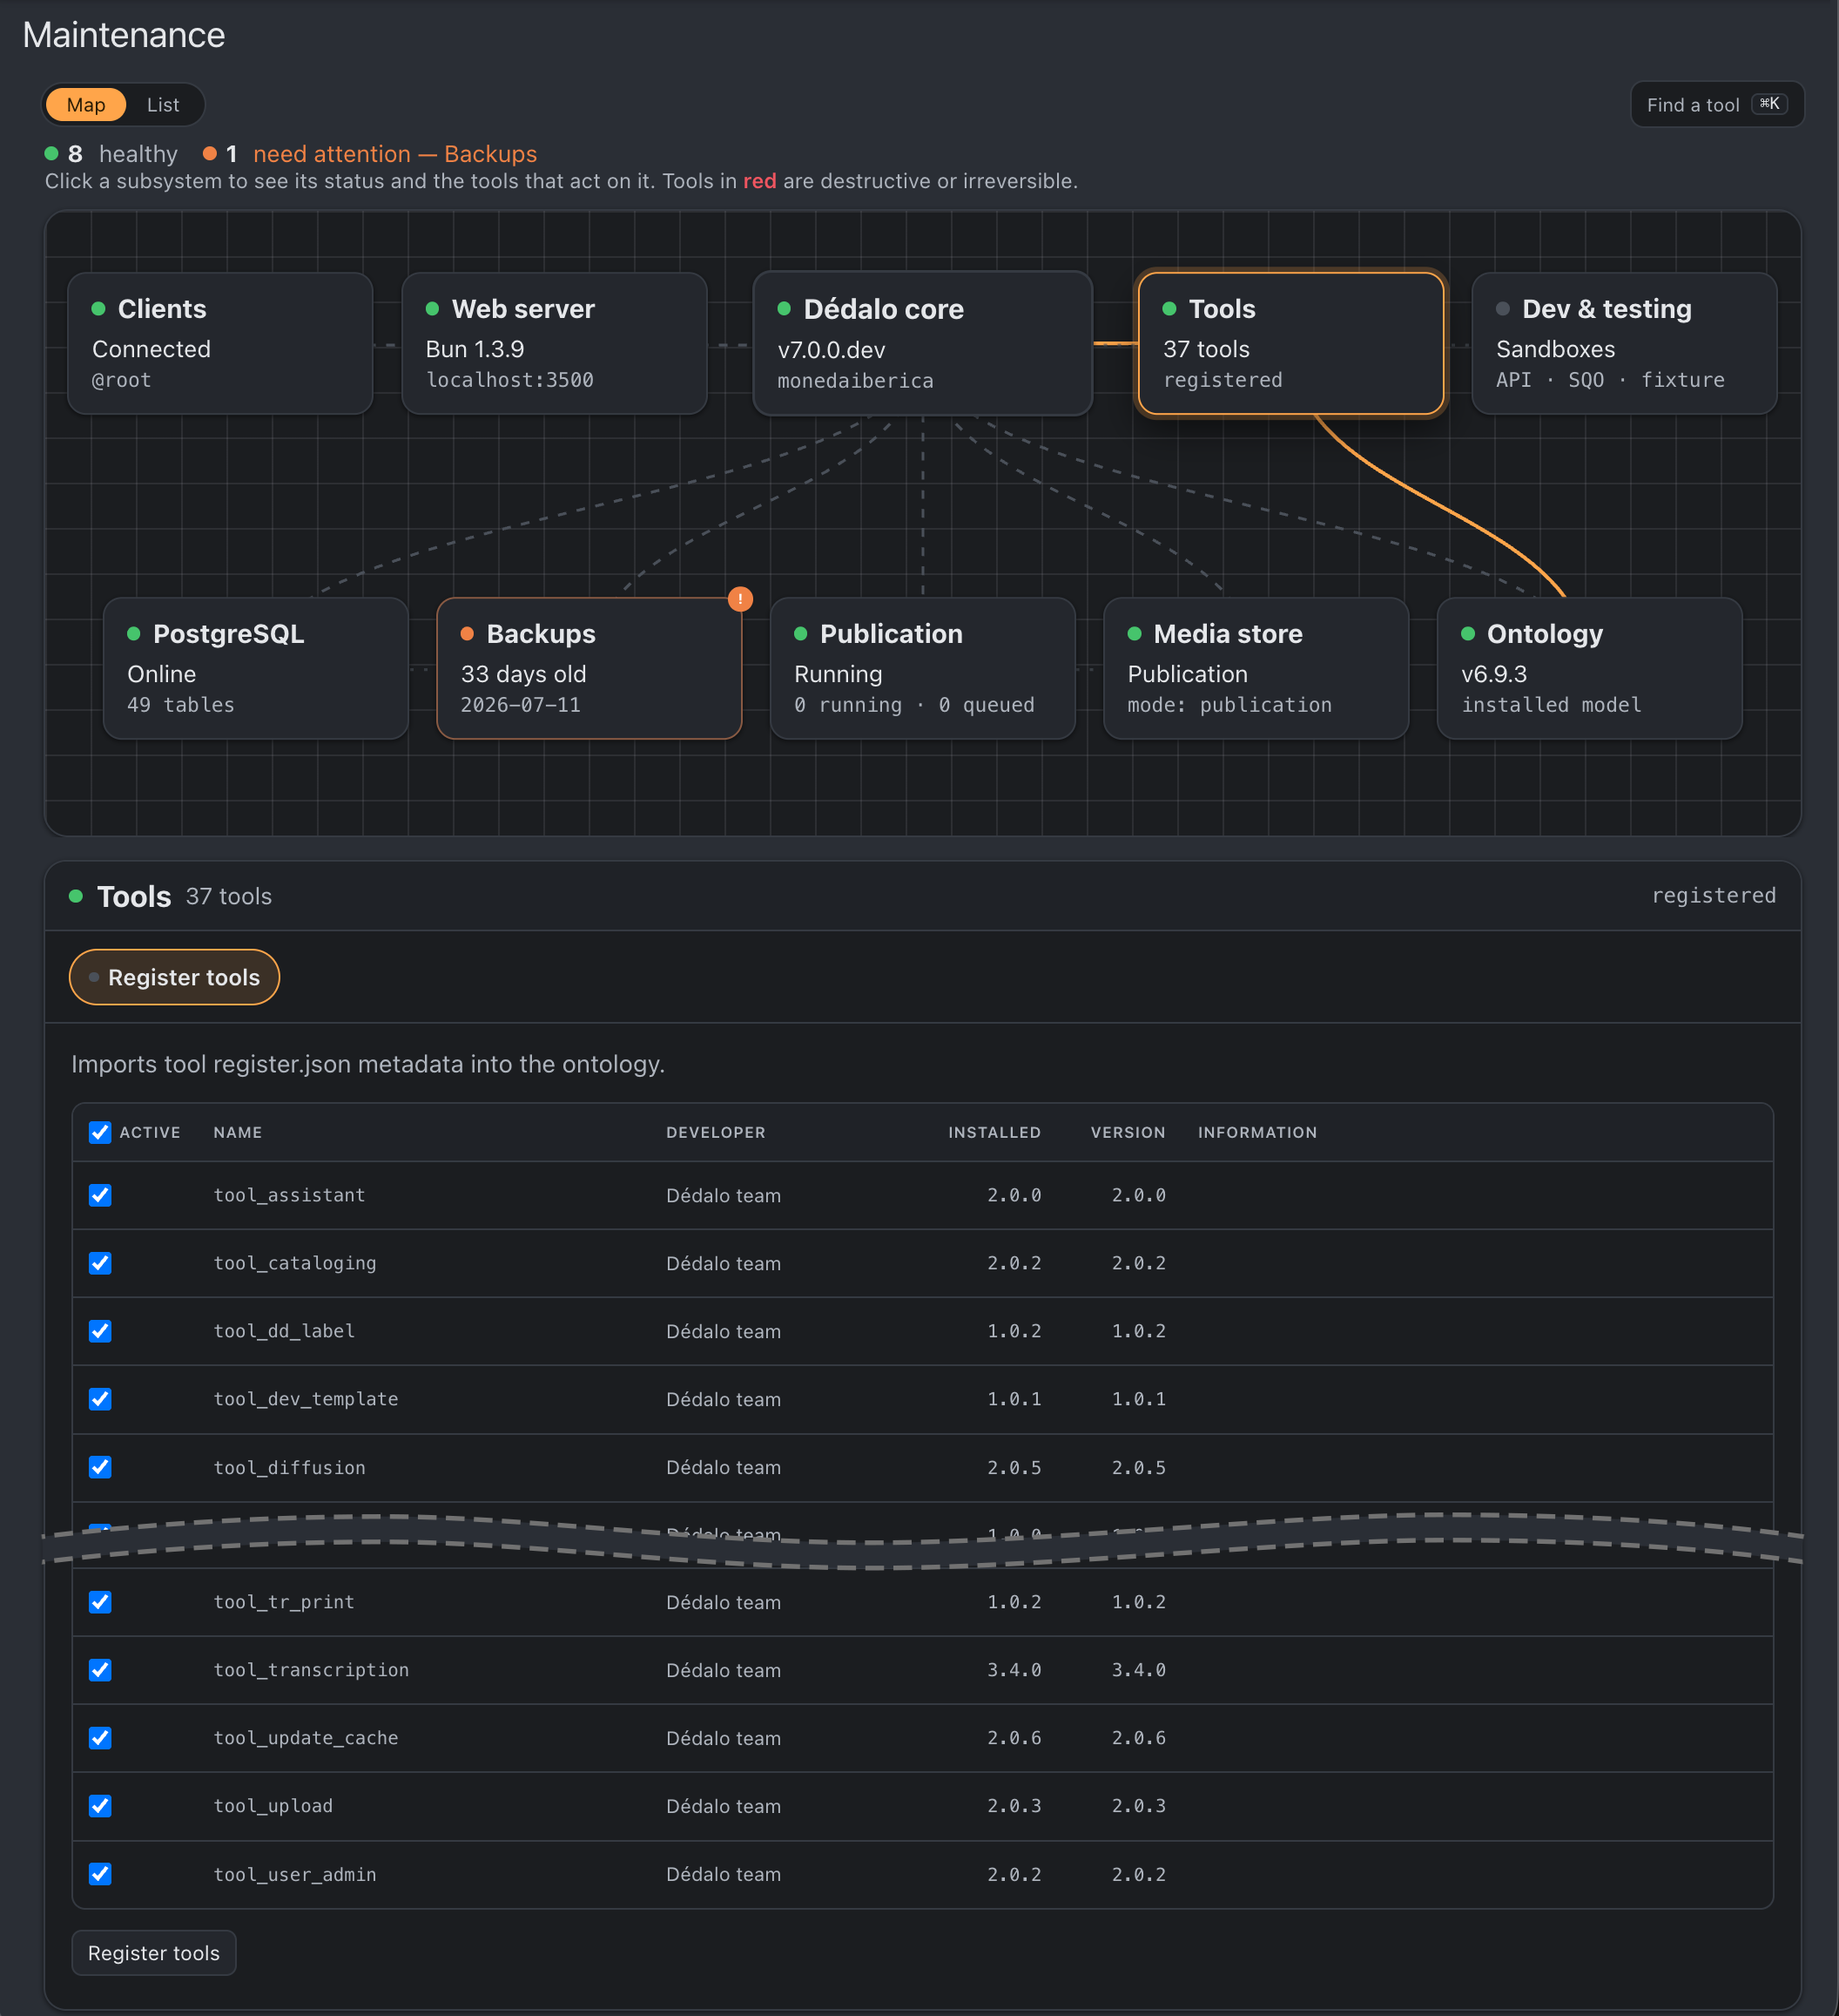The width and height of the screenshot is (1839, 2016).
Task: Uncheck tool_user_admin active checkbox
Action: pyautogui.click(x=100, y=1874)
